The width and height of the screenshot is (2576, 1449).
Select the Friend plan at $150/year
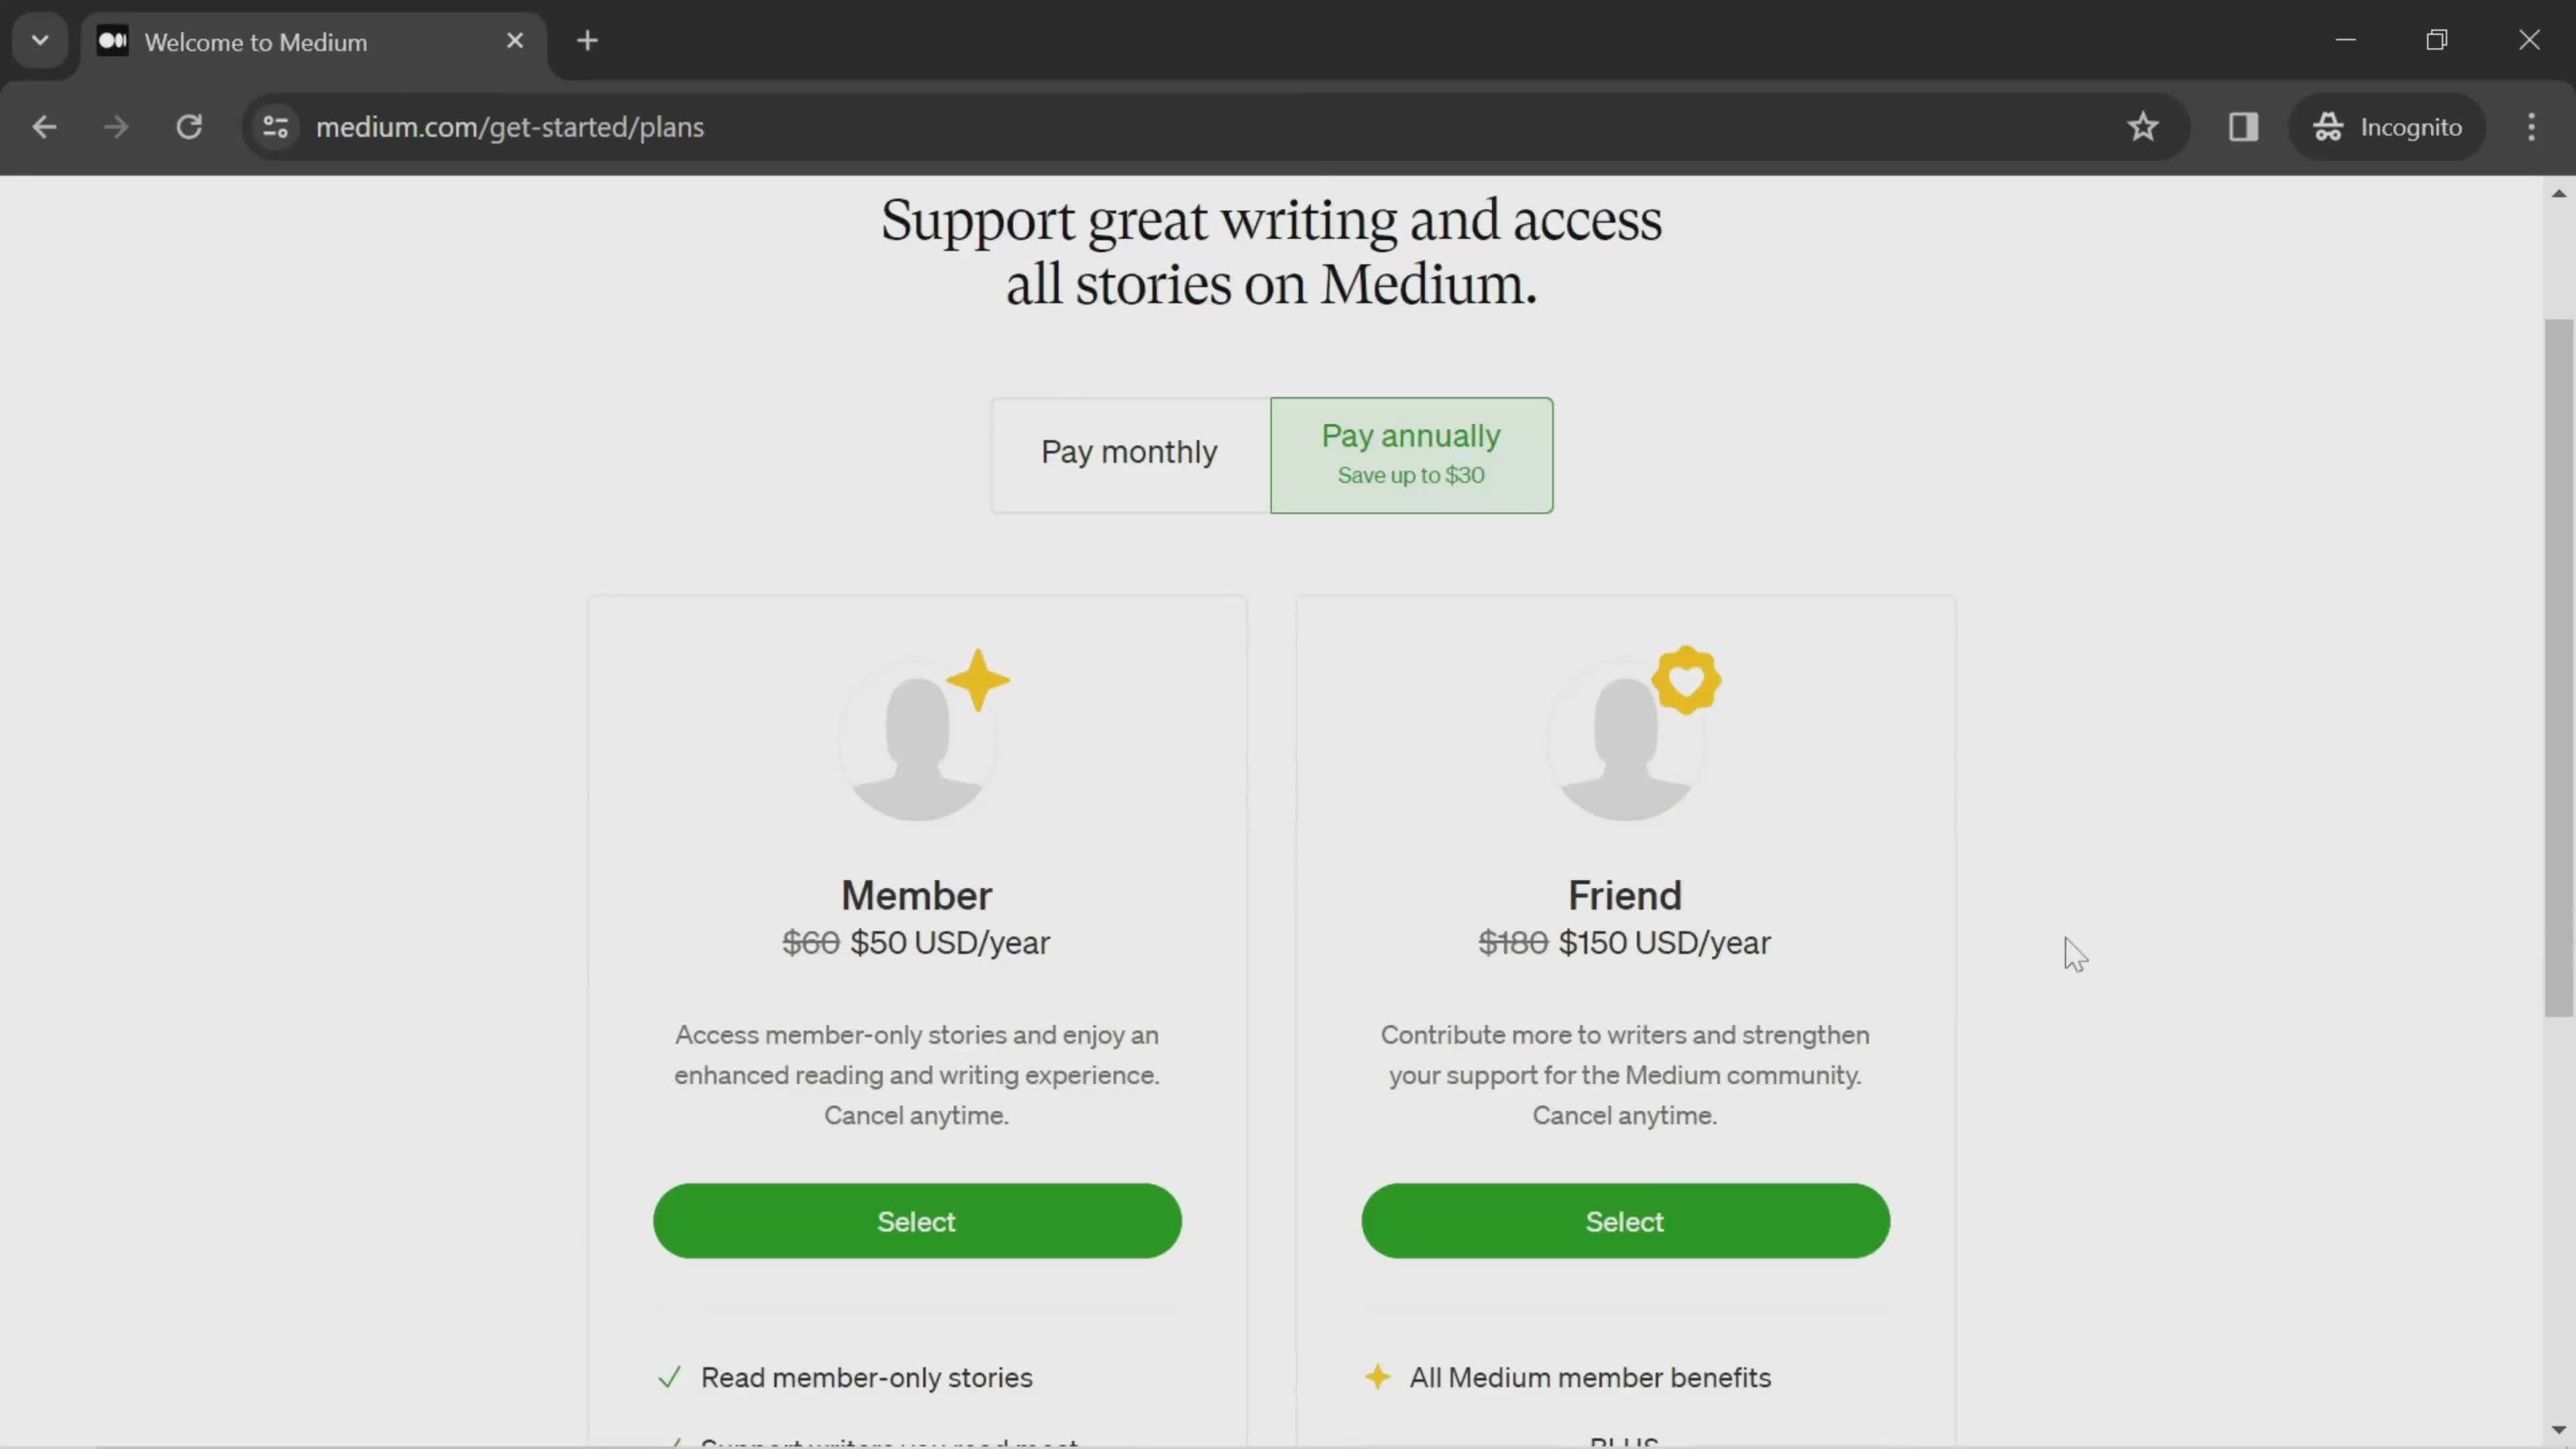coord(1624,1221)
